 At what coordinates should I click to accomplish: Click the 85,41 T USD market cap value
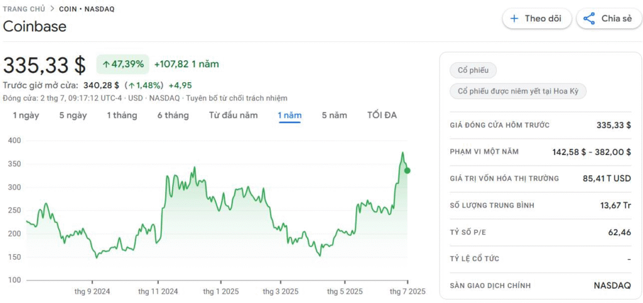pos(607,179)
